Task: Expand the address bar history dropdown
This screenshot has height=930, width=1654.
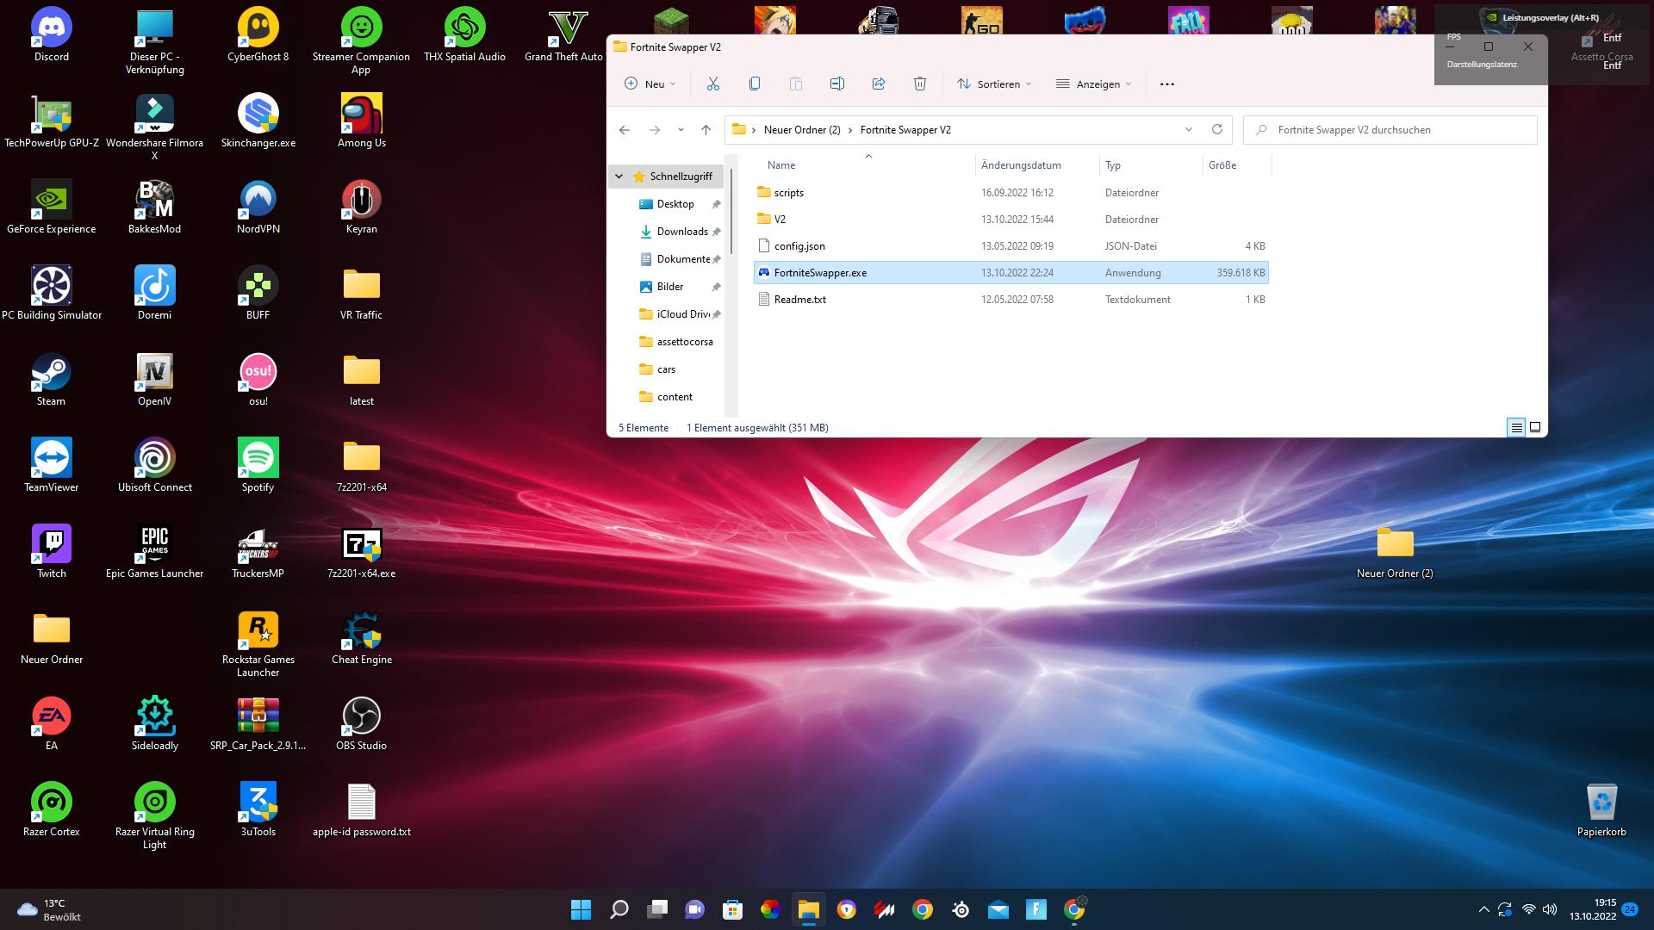Action: (x=1189, y=129)
